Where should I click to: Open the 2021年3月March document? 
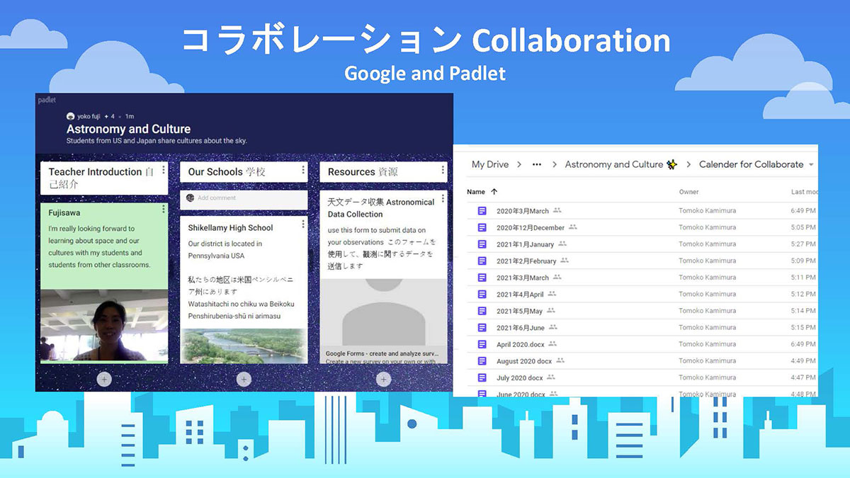523,278
